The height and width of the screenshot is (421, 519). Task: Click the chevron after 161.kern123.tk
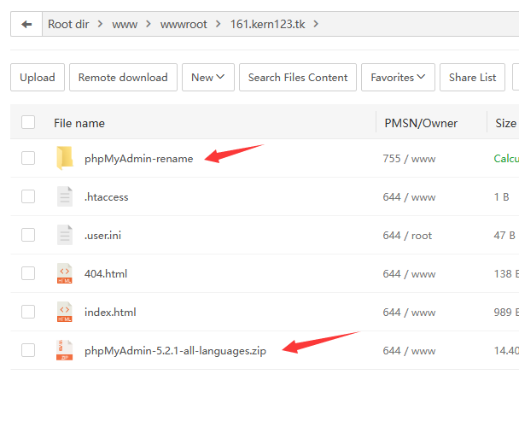pyautogui.click(x=317, y=24)
